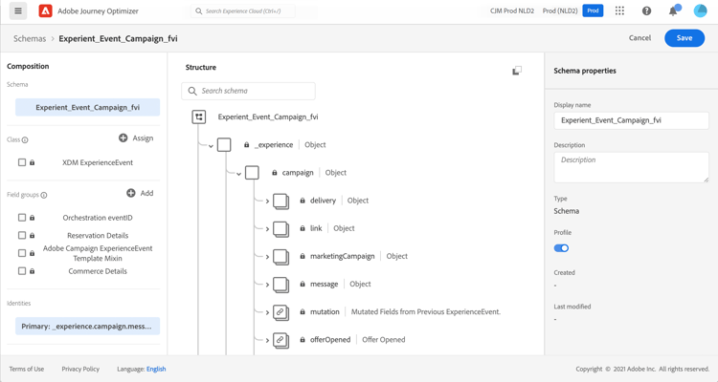Select the Primary identity entry
The image size is (718, 382).
pyautogui.click(x=87, y=327)
